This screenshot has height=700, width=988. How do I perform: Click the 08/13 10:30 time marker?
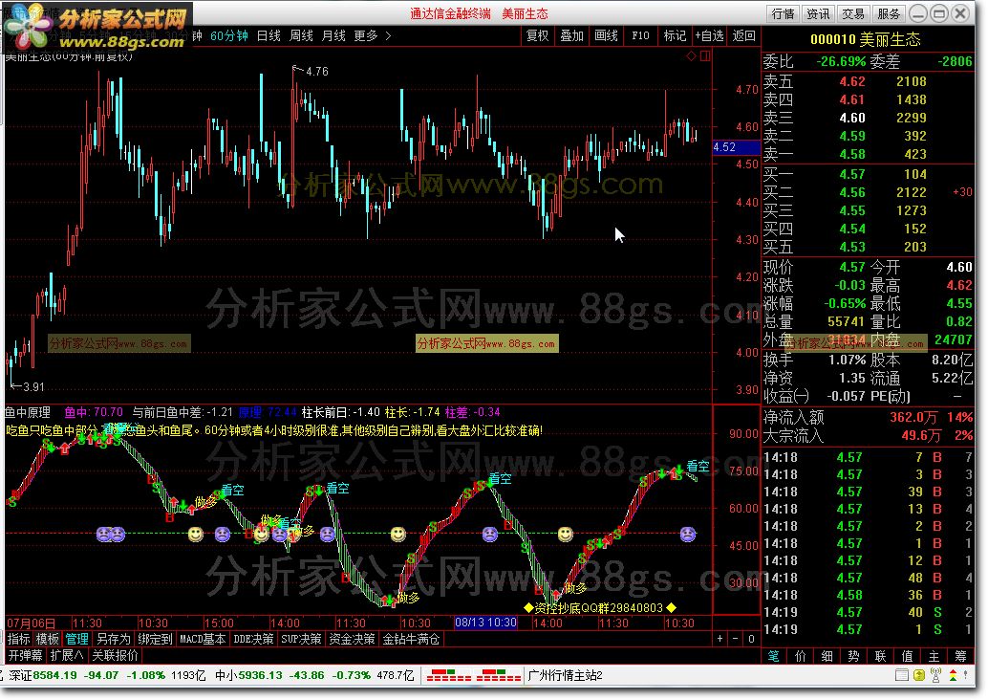pyautogui.click(x=485, y=623)
